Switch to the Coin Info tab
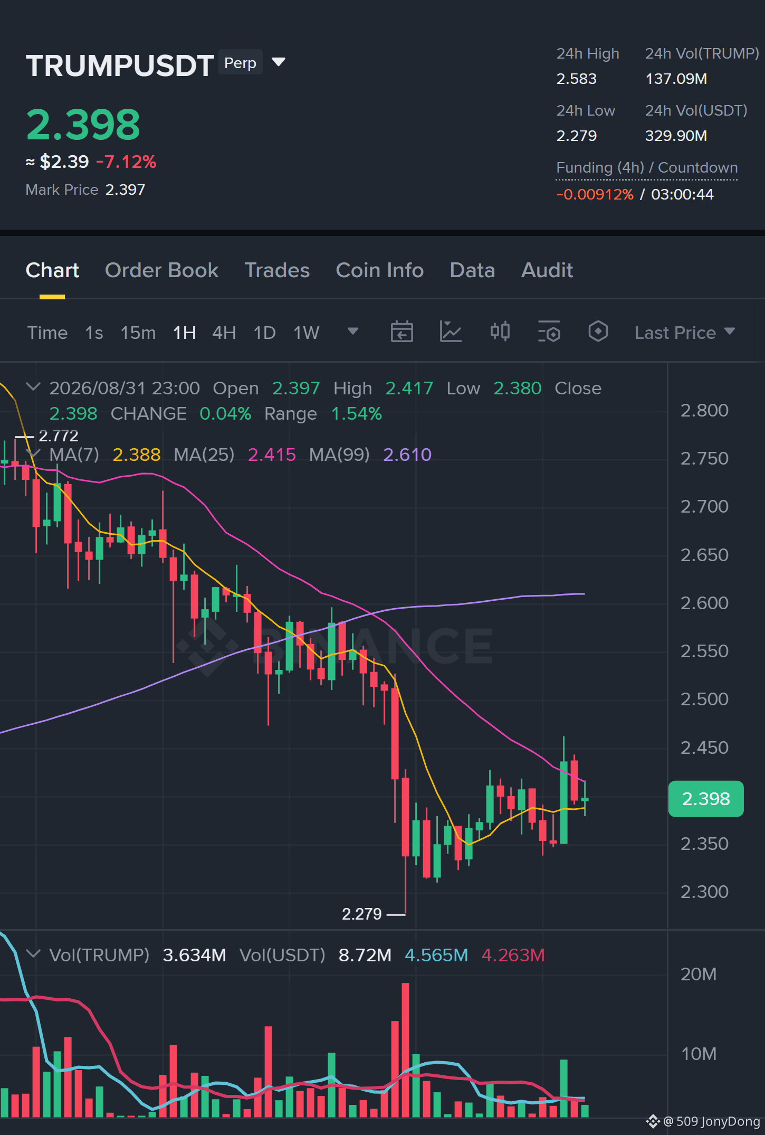 click(x=380, y=270)
